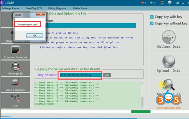Image resolution: width=189 pixels, height=119 pixels.
Task: Click the Collect Data USB icon
Action: (x=169, y=37)
